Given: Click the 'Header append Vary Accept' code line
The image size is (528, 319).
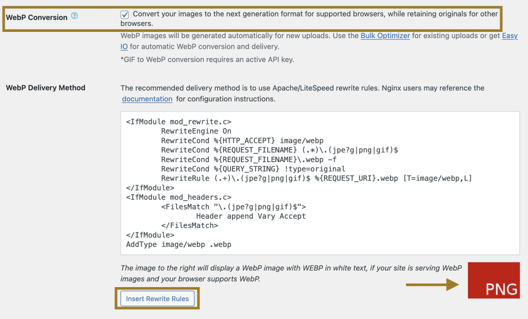Looking at the screenshot, I should pos(251,216).
